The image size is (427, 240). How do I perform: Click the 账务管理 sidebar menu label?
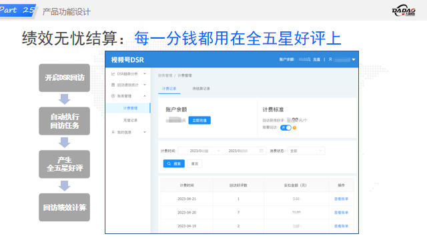pos(124,96)
